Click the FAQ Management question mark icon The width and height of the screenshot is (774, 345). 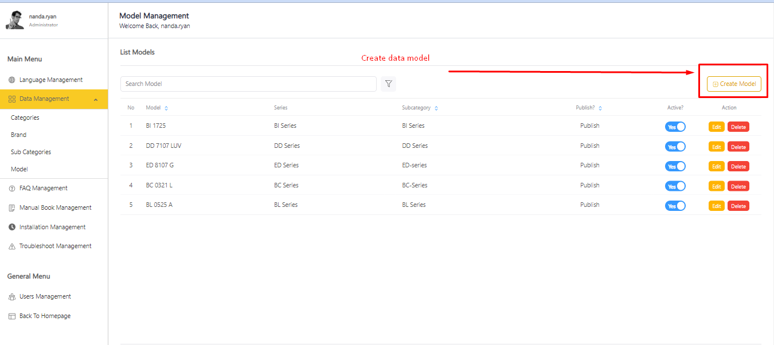(x=12, y=189)
